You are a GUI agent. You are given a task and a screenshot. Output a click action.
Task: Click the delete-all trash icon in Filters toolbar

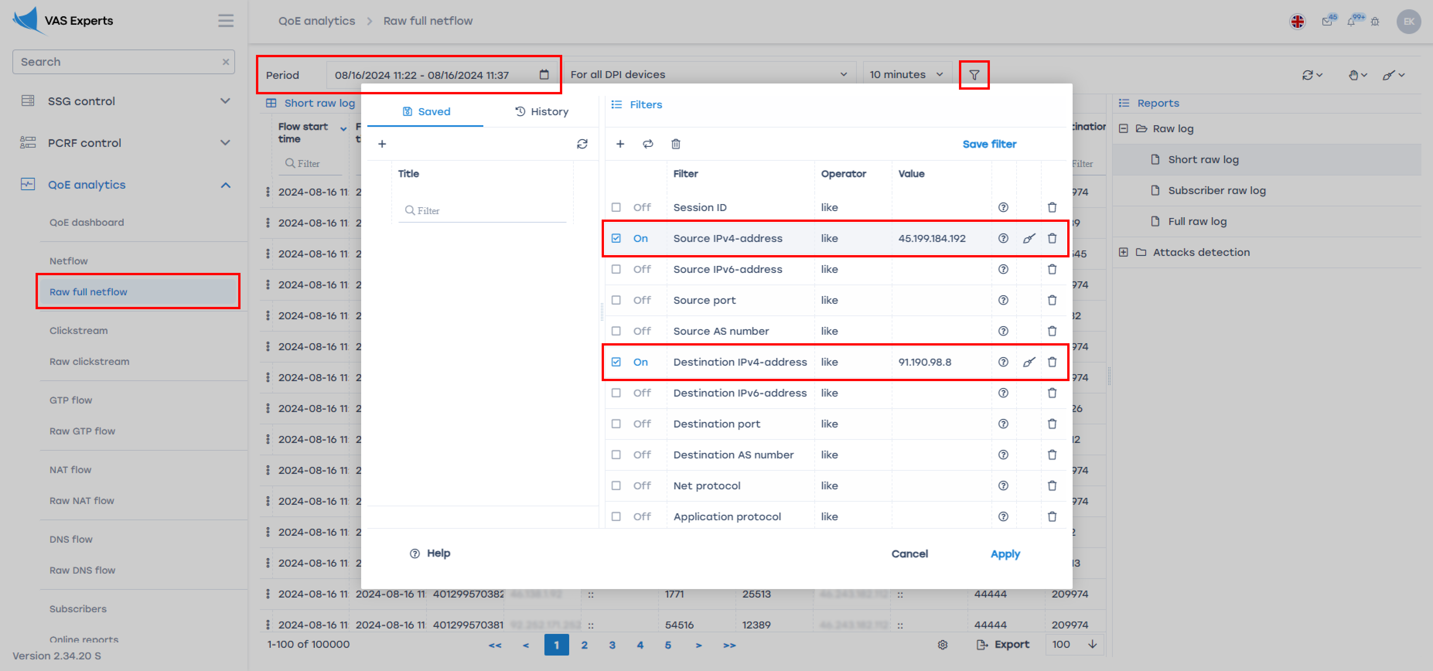click(x=676, y=144)
